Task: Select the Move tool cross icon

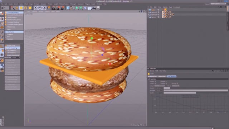Action: pyautogui.click(x=17, y=8)
